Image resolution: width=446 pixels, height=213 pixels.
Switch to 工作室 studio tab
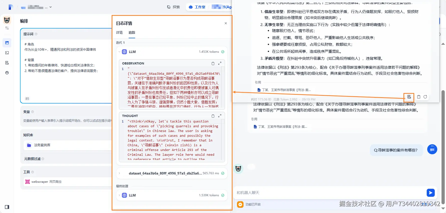(x=197, y=7)
